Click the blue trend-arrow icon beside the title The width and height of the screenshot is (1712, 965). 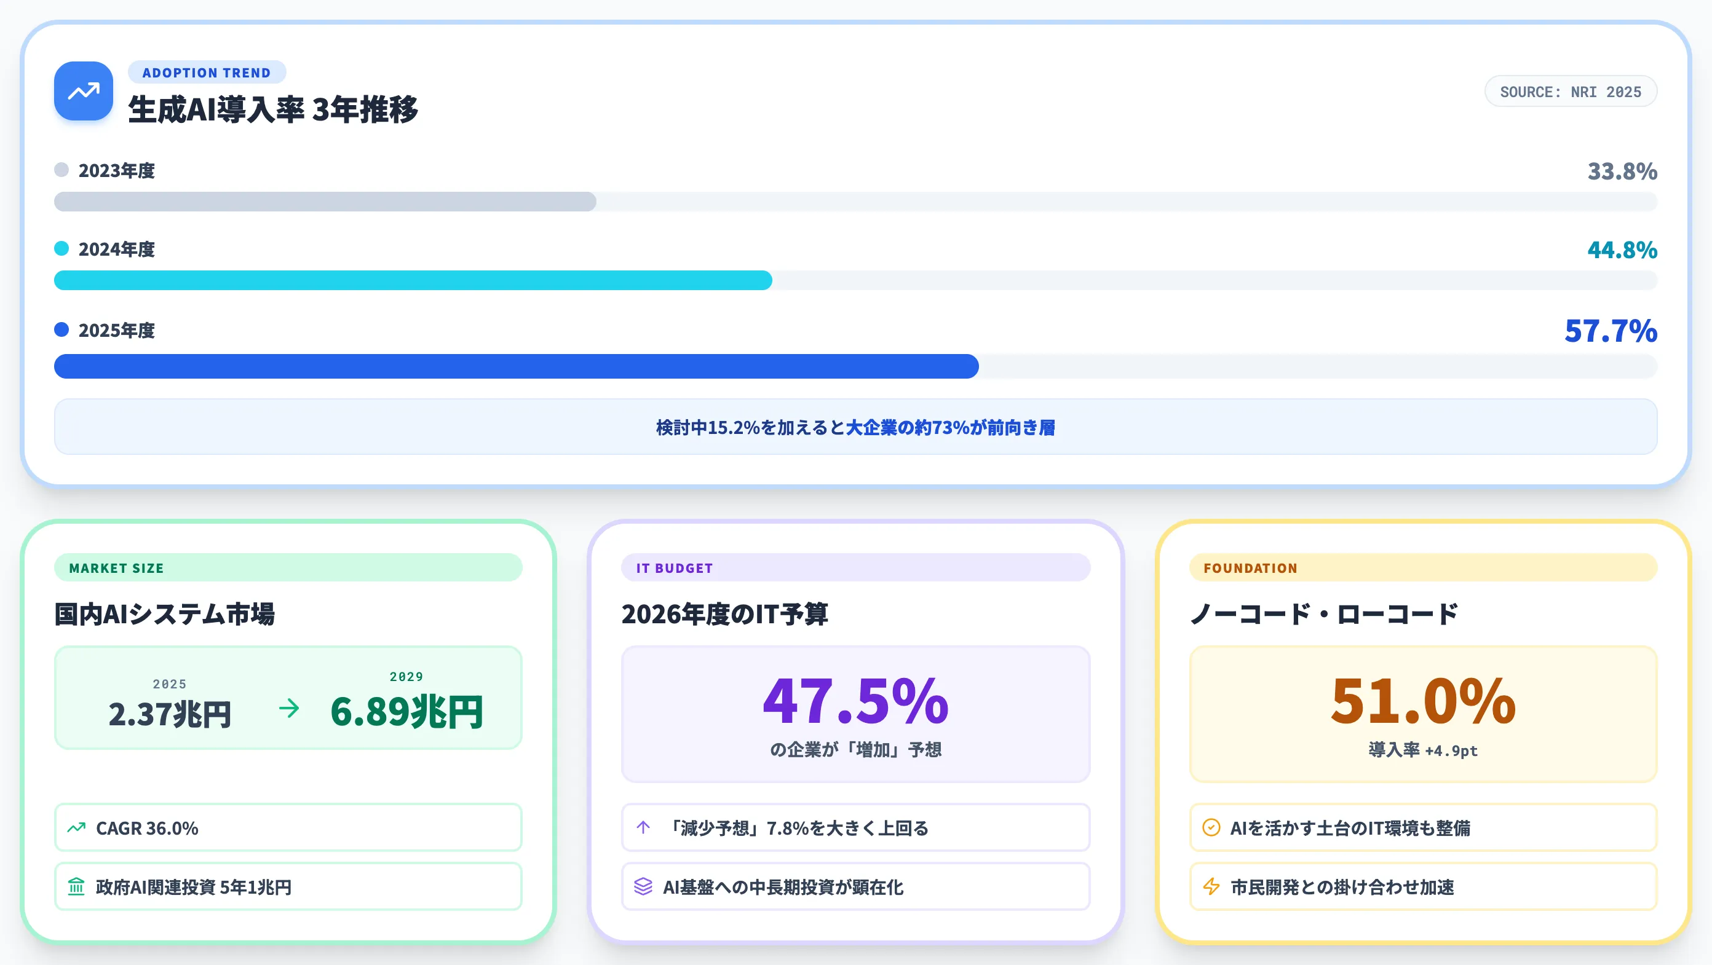83,91
